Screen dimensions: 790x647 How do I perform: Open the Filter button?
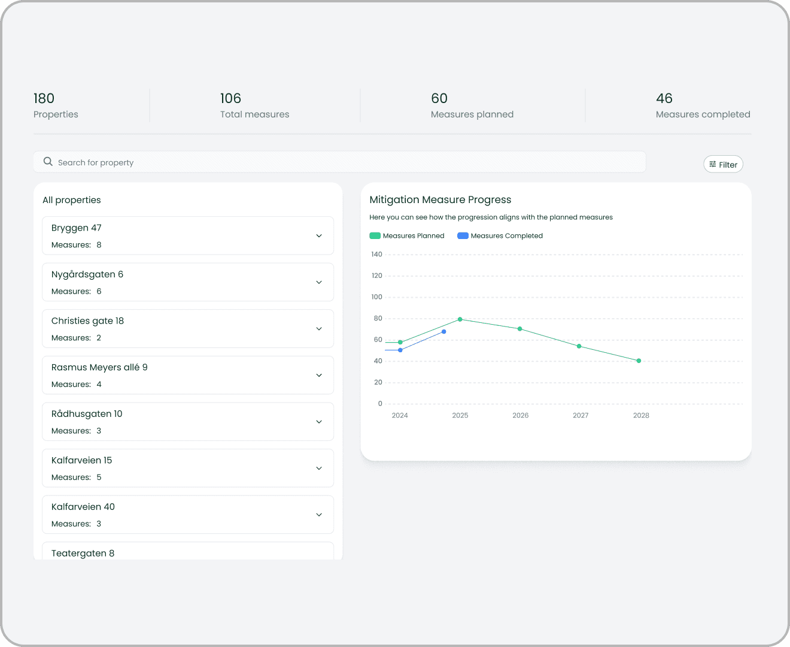tap(723, 164)
